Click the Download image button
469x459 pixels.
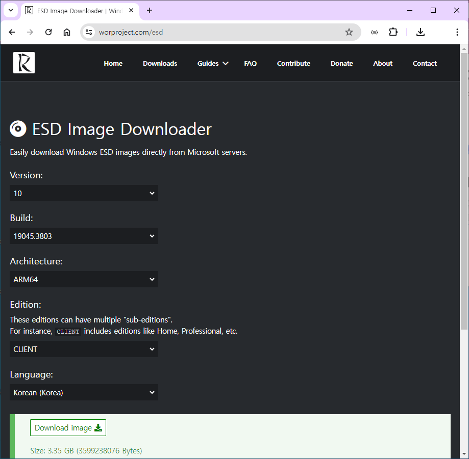tap(68, 427)
